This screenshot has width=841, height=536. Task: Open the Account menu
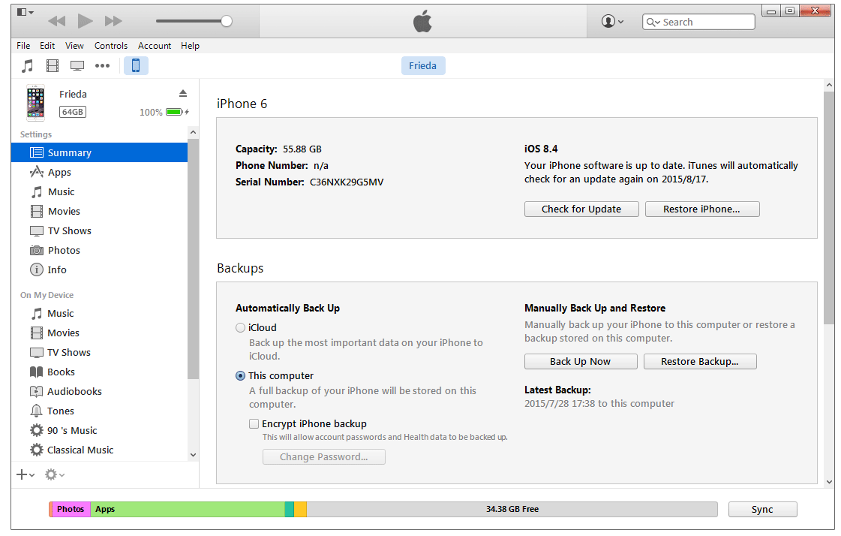coord(155,46)
